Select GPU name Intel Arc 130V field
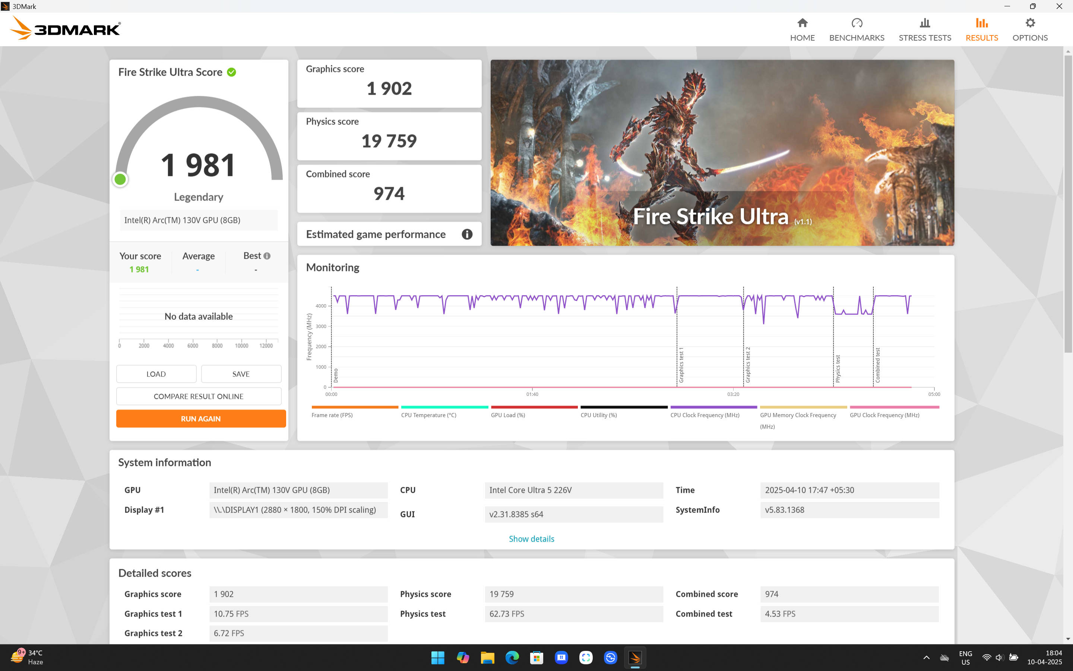This screenshot has height=671, width=1073. 298,490
